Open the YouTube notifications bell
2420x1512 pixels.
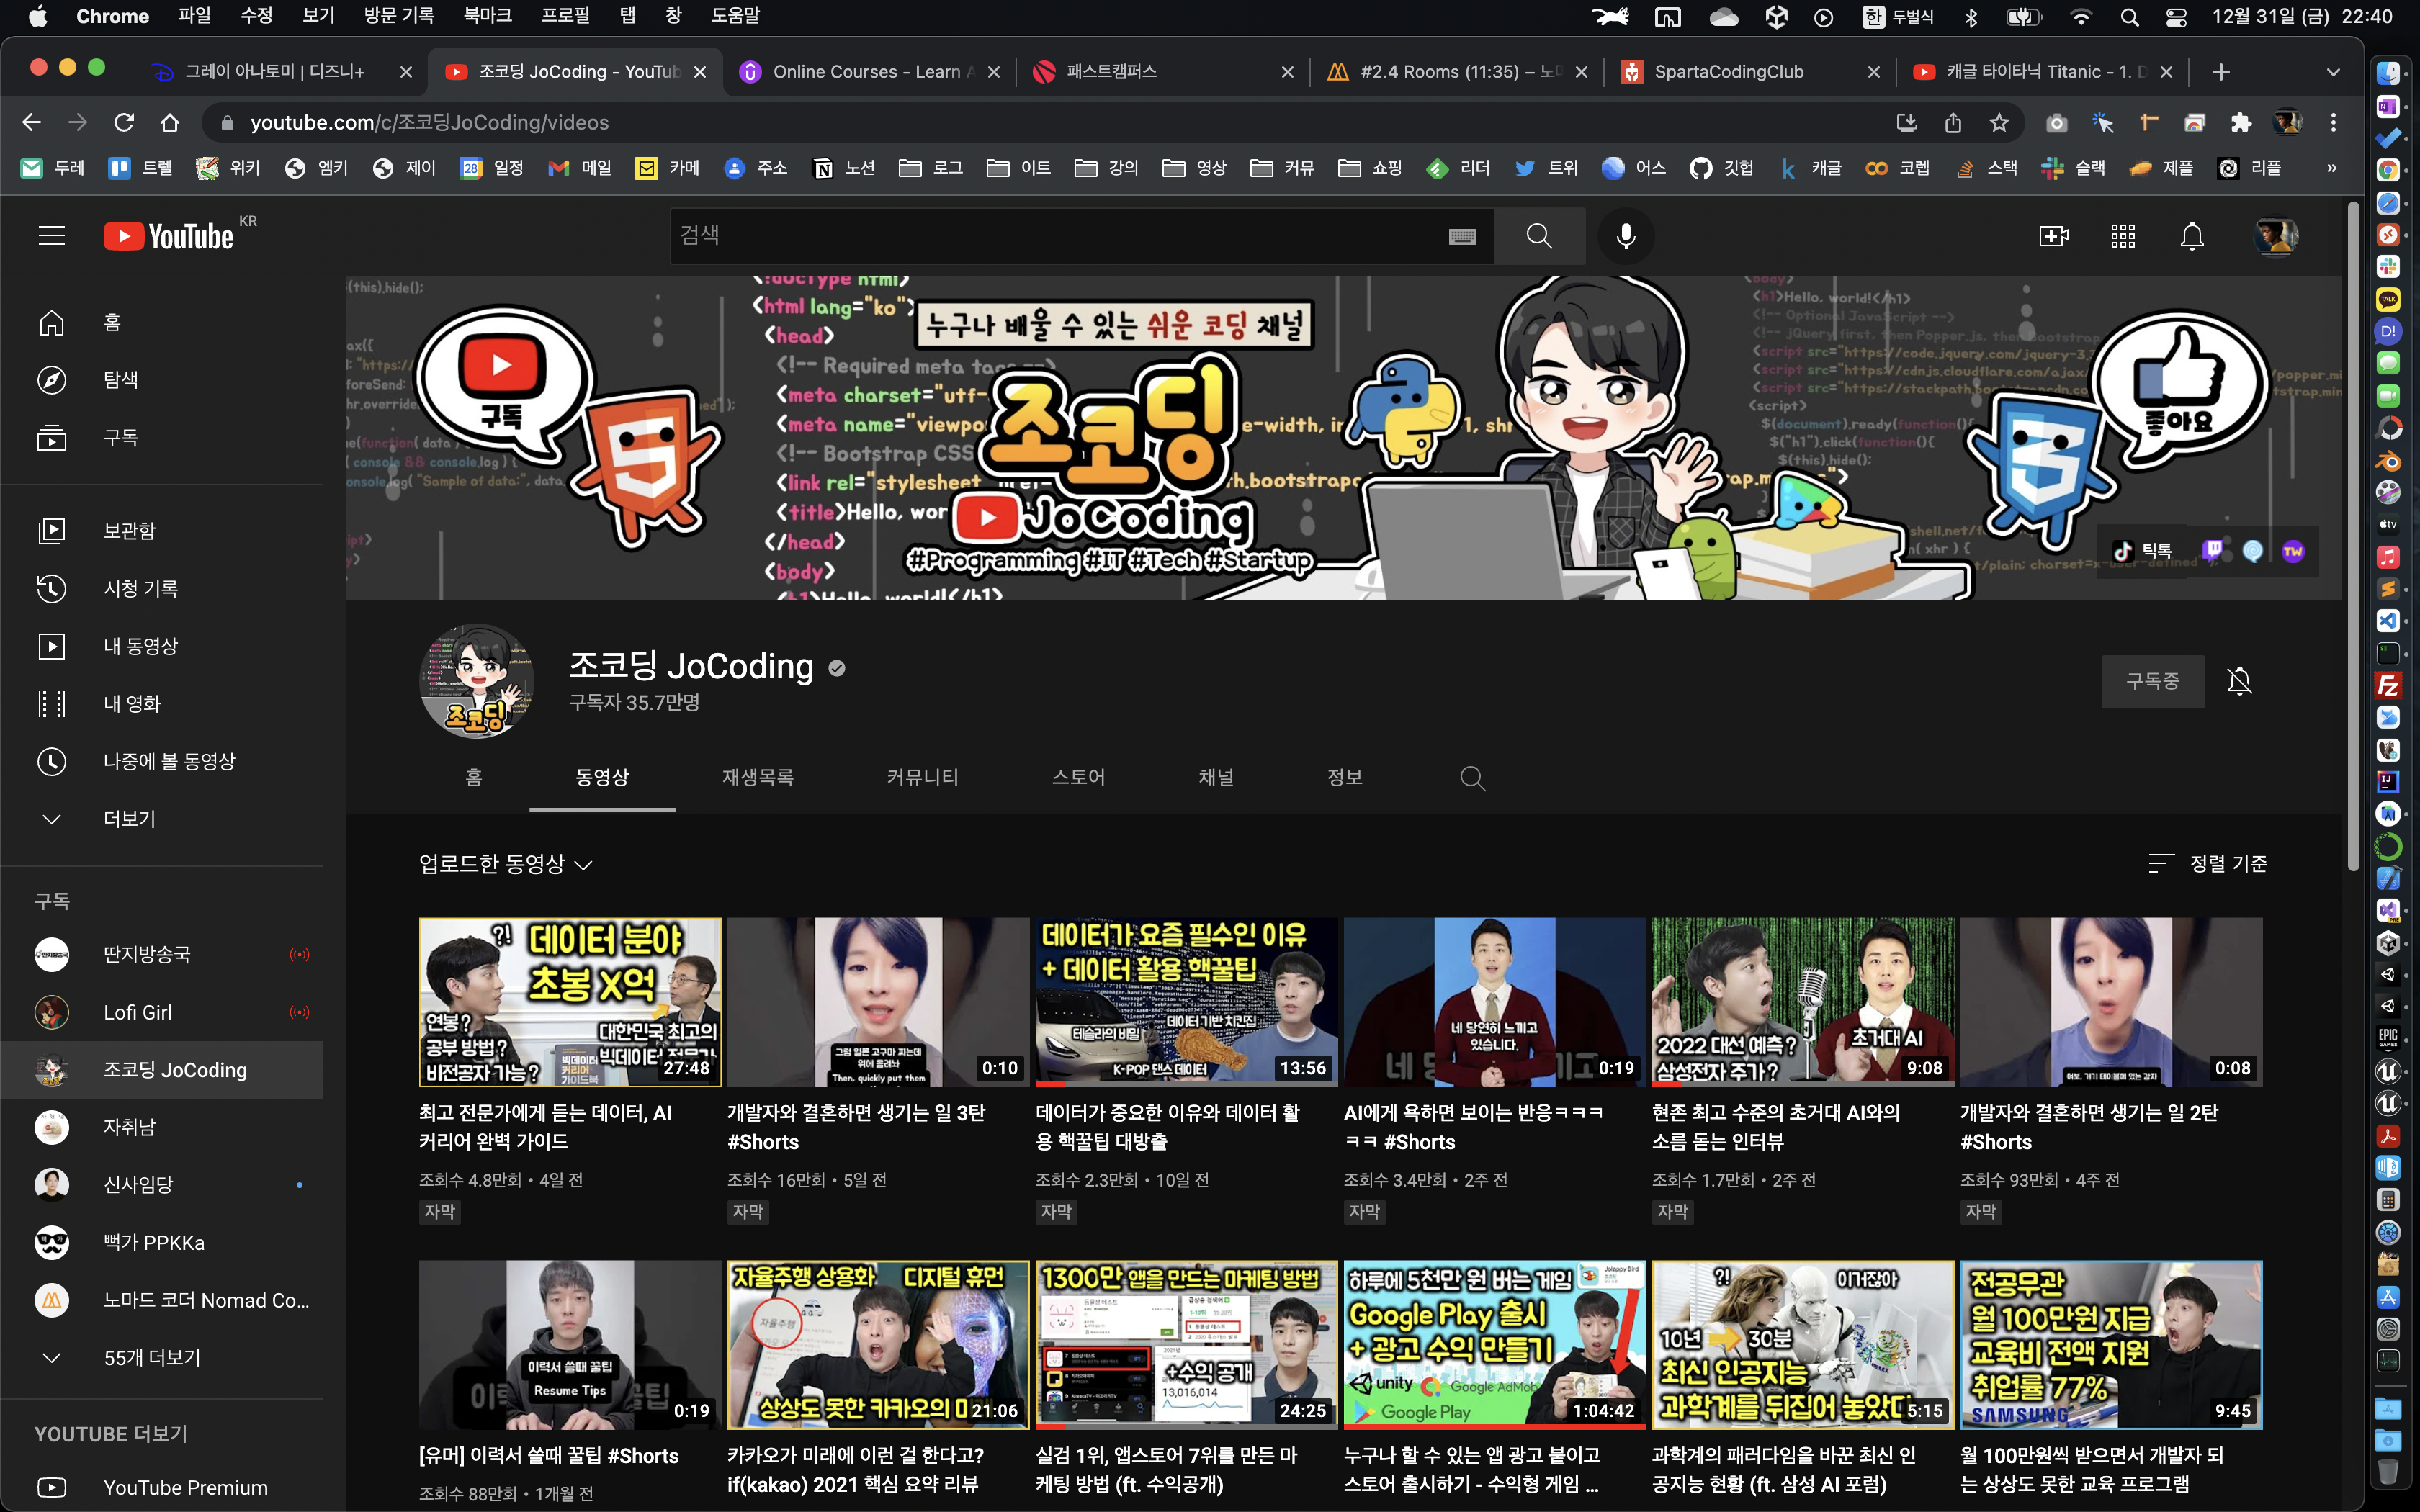[2191, 236]
